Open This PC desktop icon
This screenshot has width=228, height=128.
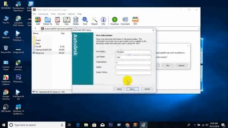[6, 20]
